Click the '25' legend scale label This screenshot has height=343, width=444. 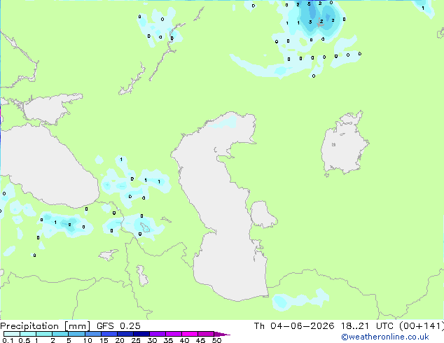(136, 340)
